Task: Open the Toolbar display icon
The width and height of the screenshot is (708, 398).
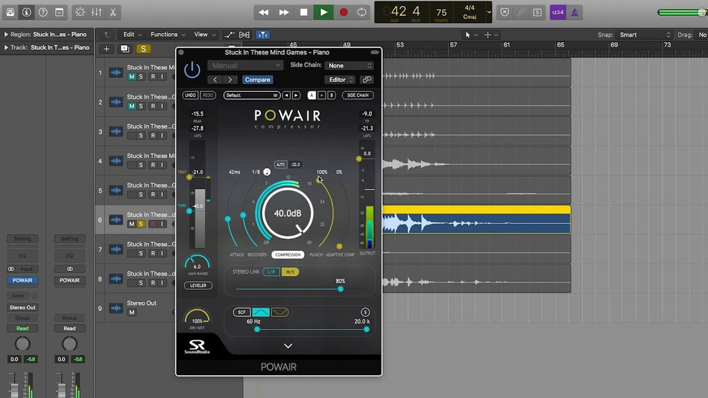Action: click(59, 12)
